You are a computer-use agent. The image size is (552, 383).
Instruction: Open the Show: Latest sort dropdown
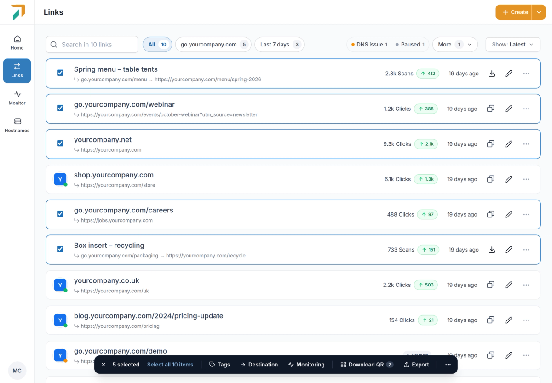pos(513,45)
